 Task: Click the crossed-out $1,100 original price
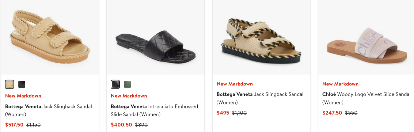[x=239, y=113]
